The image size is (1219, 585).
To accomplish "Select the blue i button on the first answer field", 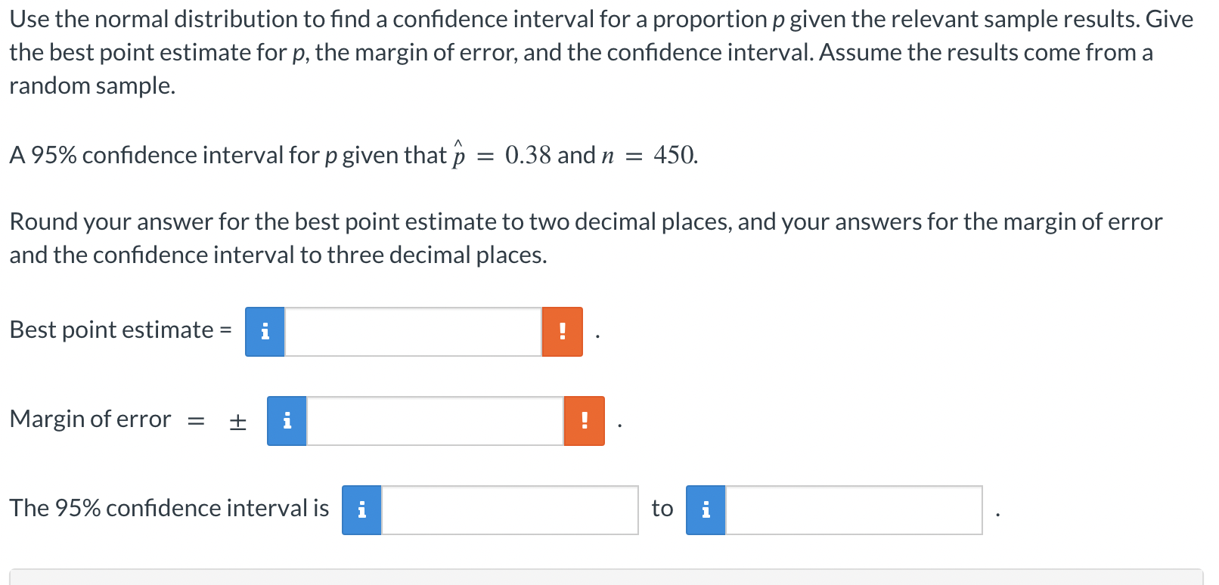I will pos(264,331).
